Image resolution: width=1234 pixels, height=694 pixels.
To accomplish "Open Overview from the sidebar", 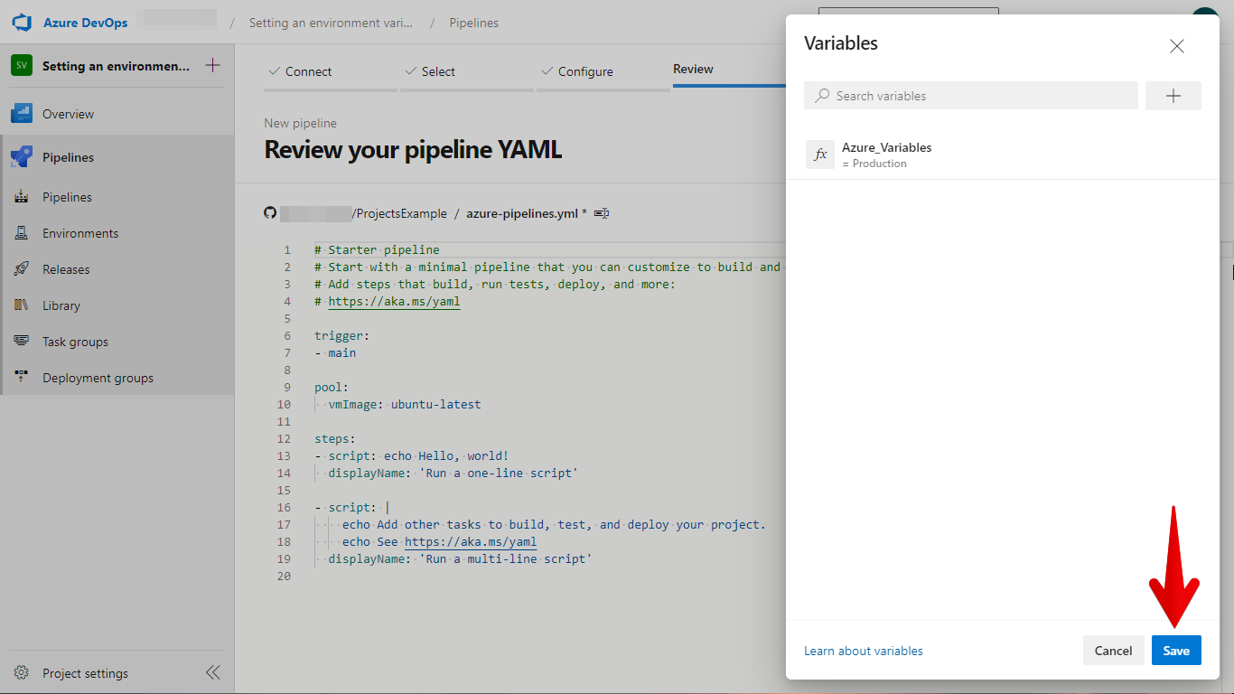I will coord(68,114).
